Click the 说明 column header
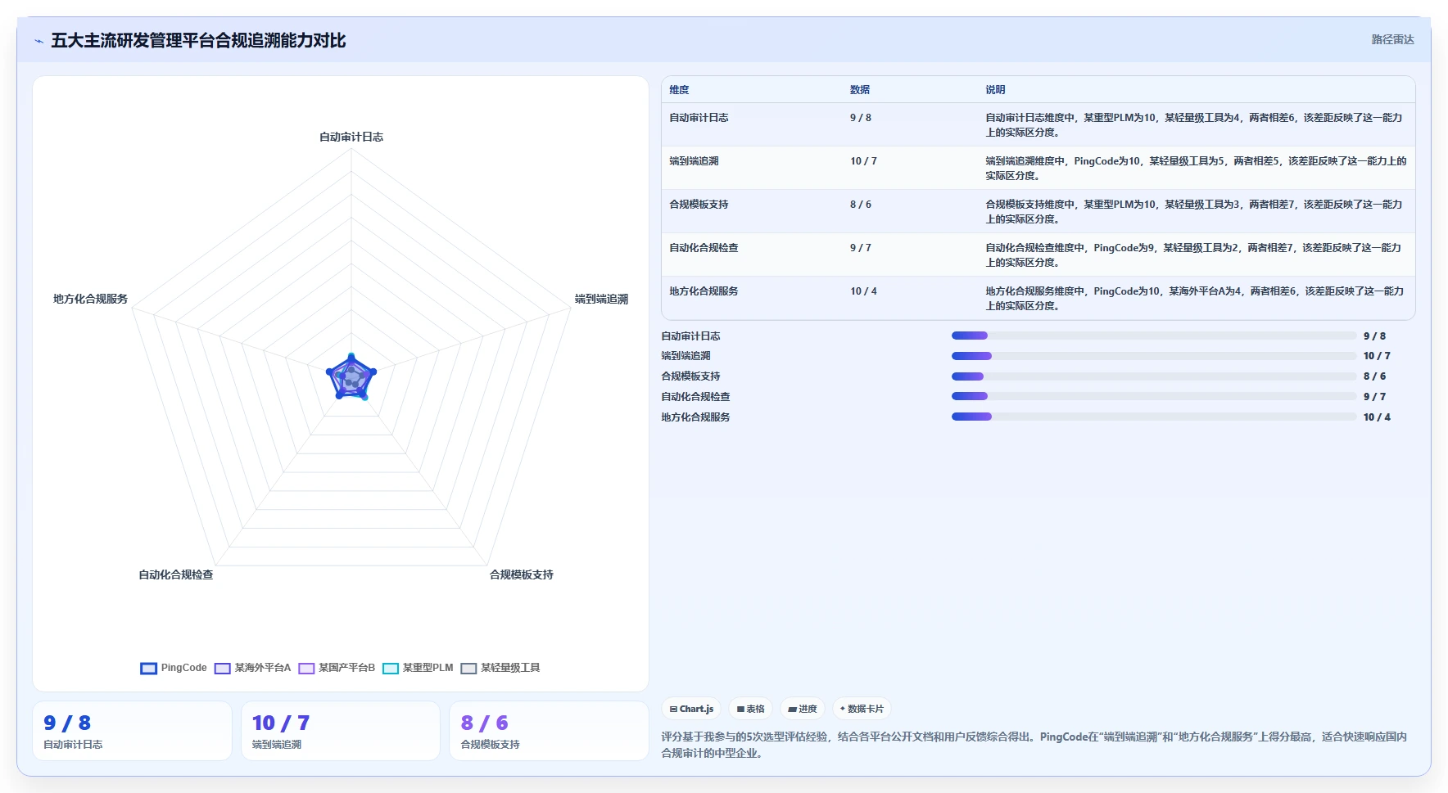The width and height of the screenshot is (1448, 793). [995, 90]
